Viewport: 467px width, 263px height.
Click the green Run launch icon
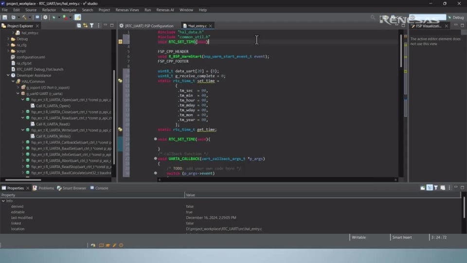click(x=54, y=18)
